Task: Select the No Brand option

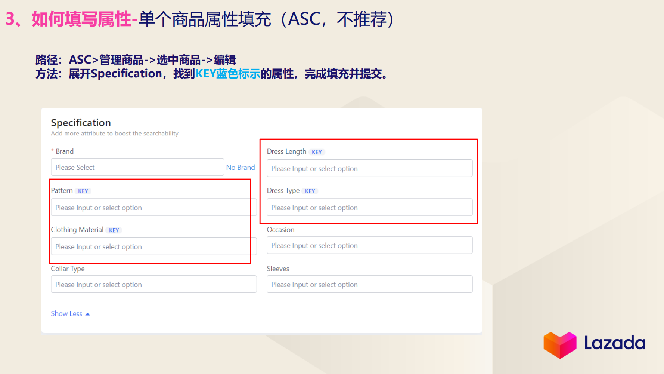Action: click(241, 167)
